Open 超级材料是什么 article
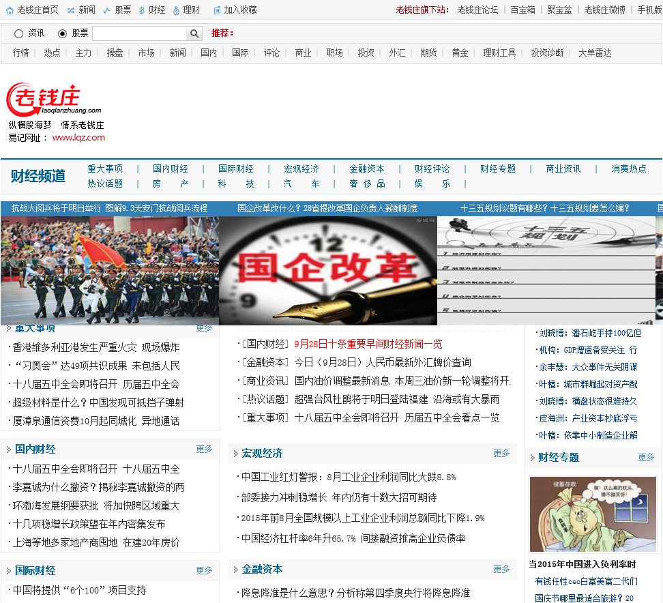 click(98, 402)
